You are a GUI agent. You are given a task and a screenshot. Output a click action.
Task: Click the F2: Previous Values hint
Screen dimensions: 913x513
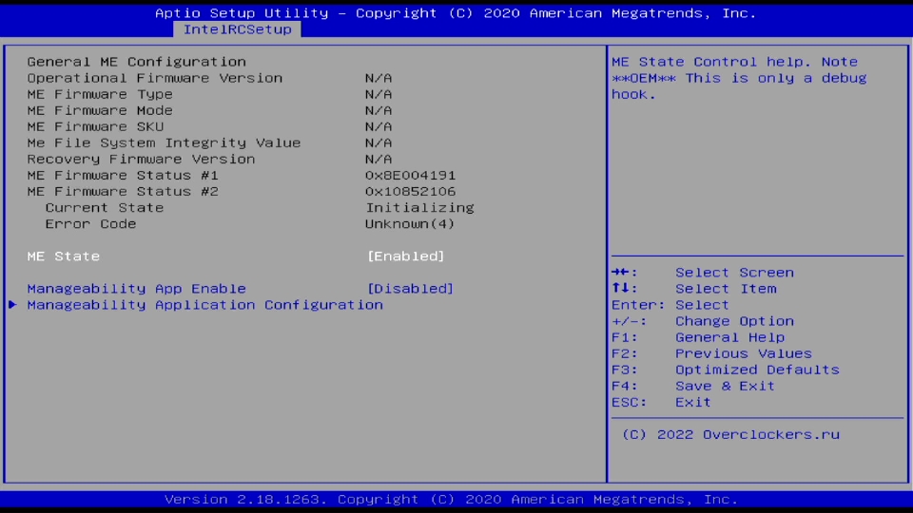pos(711,353)
